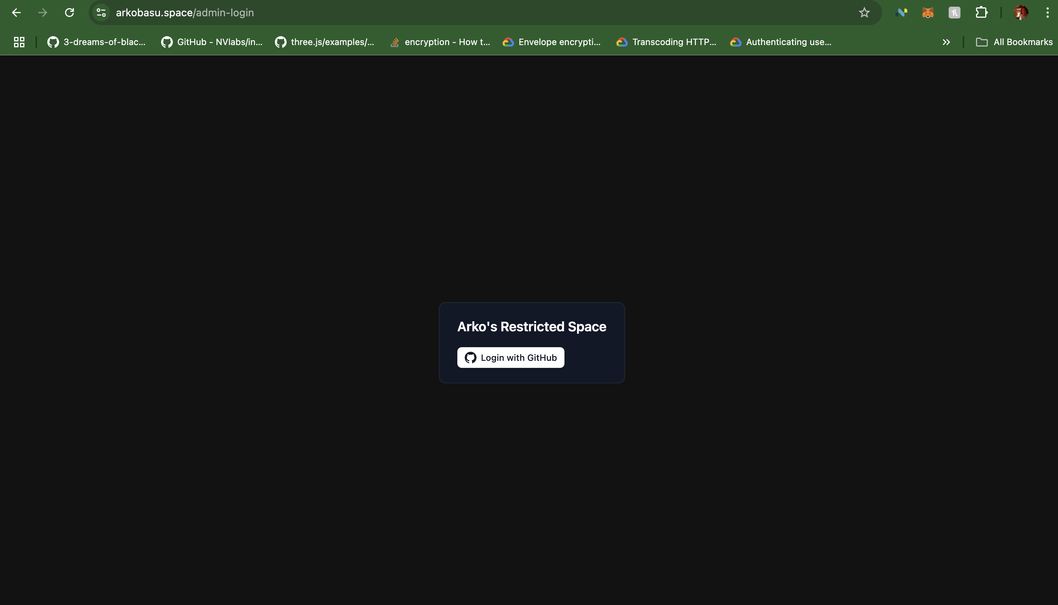Image resolution: width=1058 pixels, height=605 pixels.
Task: Reload the current page
Action: coord(69,13)
